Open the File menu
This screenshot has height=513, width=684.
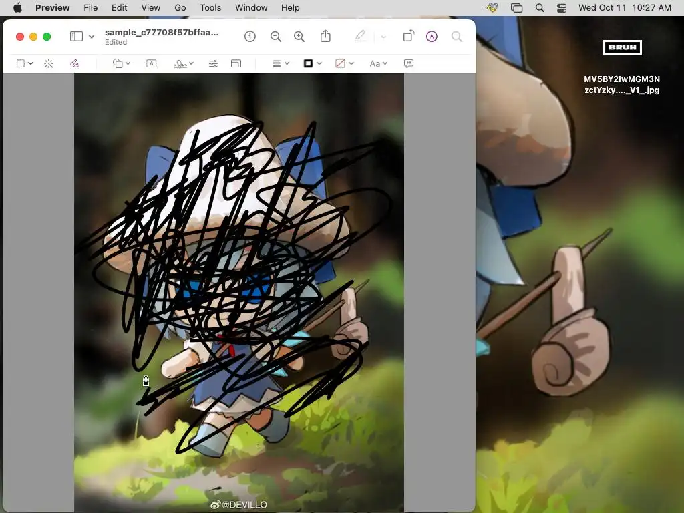point(91,8)
